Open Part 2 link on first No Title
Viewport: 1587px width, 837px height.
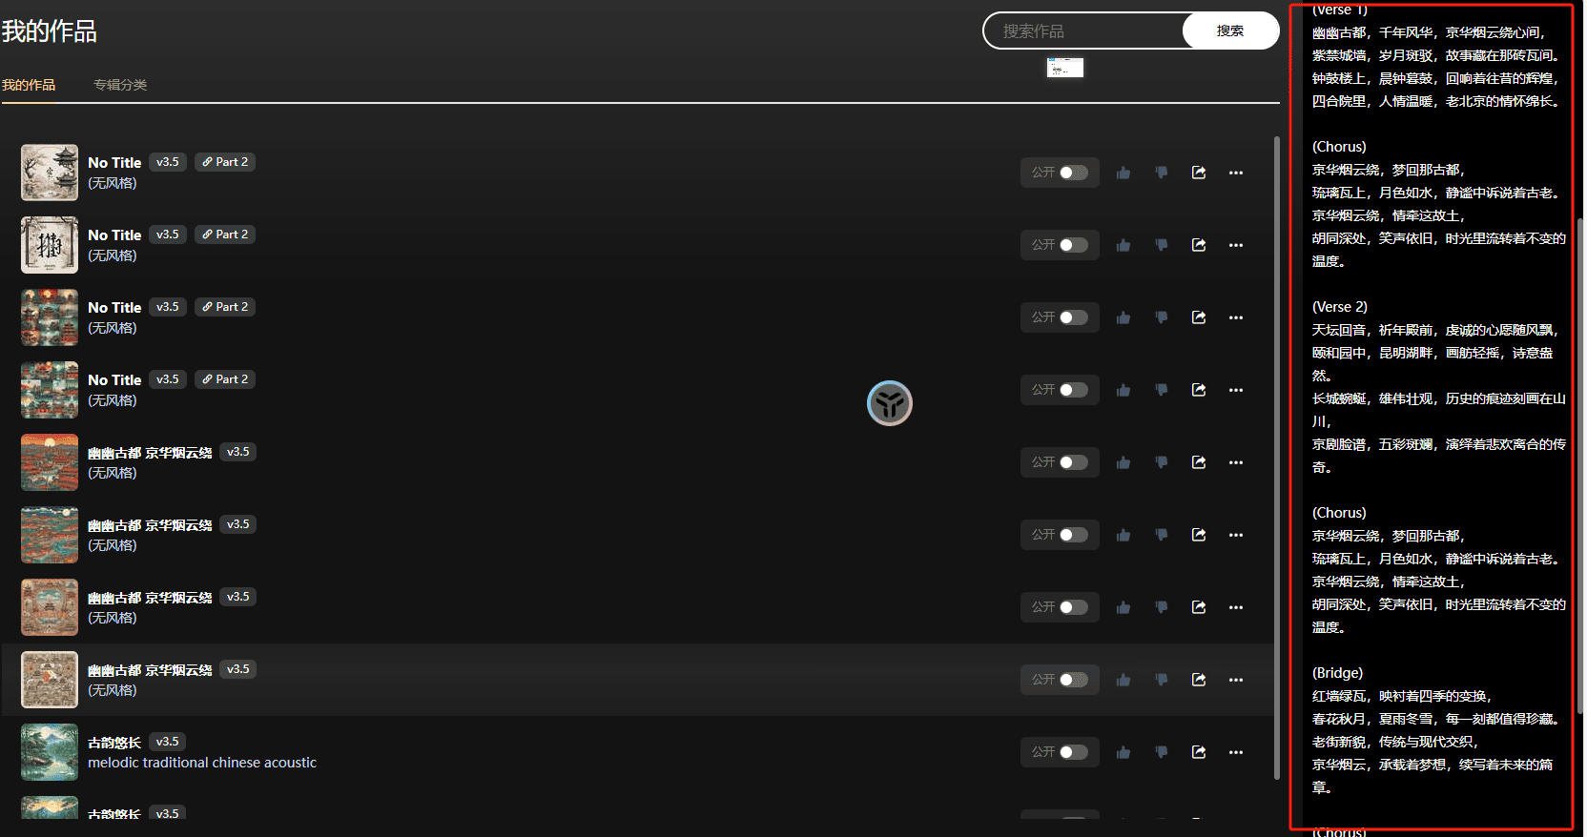tap(225, 162)
